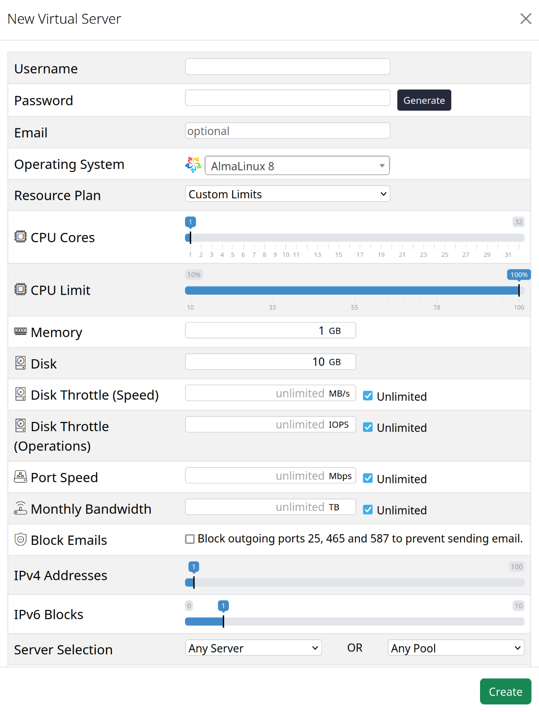Open the Resource Plan dropdown

(x=287, y=194)
